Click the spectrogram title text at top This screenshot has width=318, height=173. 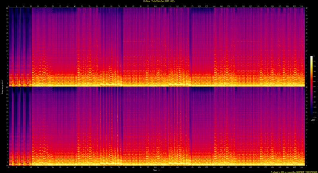tap(159, 1)
